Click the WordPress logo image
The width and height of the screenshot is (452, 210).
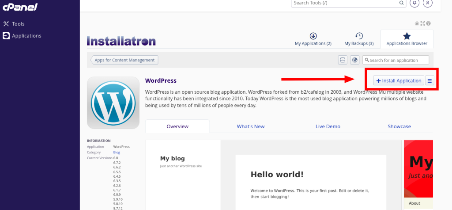113,103
